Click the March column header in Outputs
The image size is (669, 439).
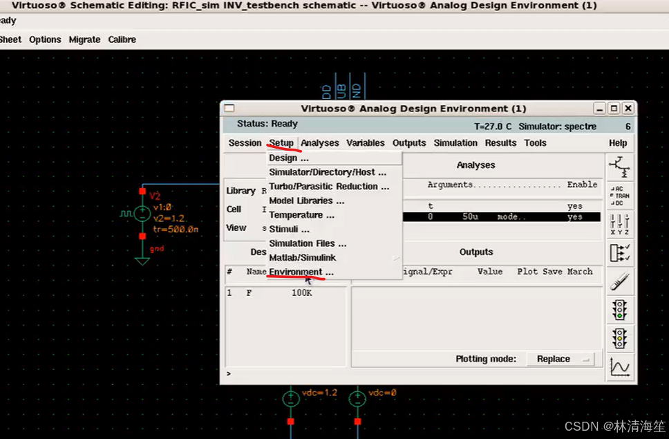[x=580, y=271]
